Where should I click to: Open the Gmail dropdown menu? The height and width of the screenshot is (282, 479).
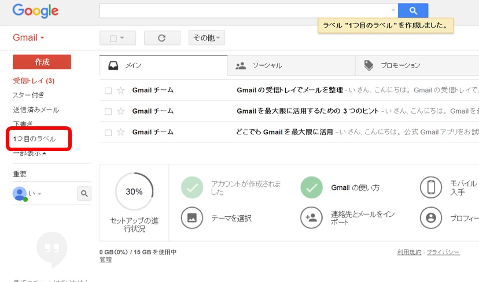click(x=29, y=38)
